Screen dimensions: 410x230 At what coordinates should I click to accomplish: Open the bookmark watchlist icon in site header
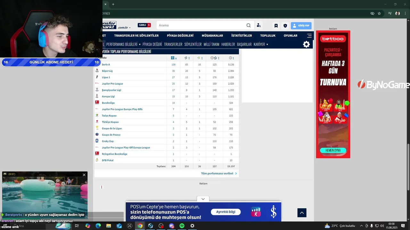coord(276,26)
